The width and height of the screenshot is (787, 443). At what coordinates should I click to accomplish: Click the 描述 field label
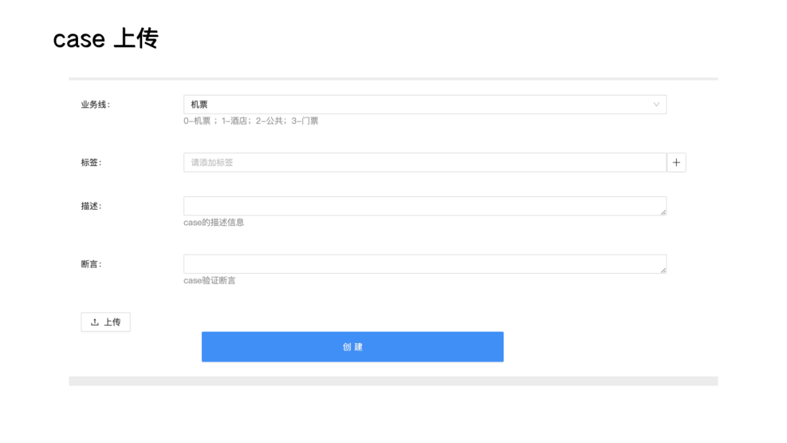point(91,206)
